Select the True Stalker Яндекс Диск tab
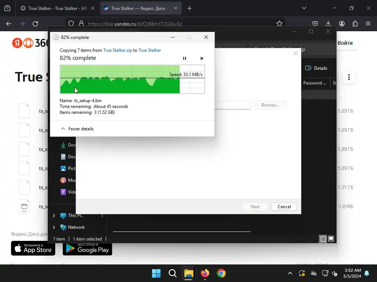 (138, 8)
